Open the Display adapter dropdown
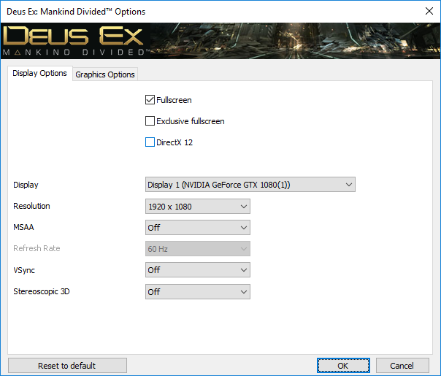The image size is (441, 376). coord(250,185)
